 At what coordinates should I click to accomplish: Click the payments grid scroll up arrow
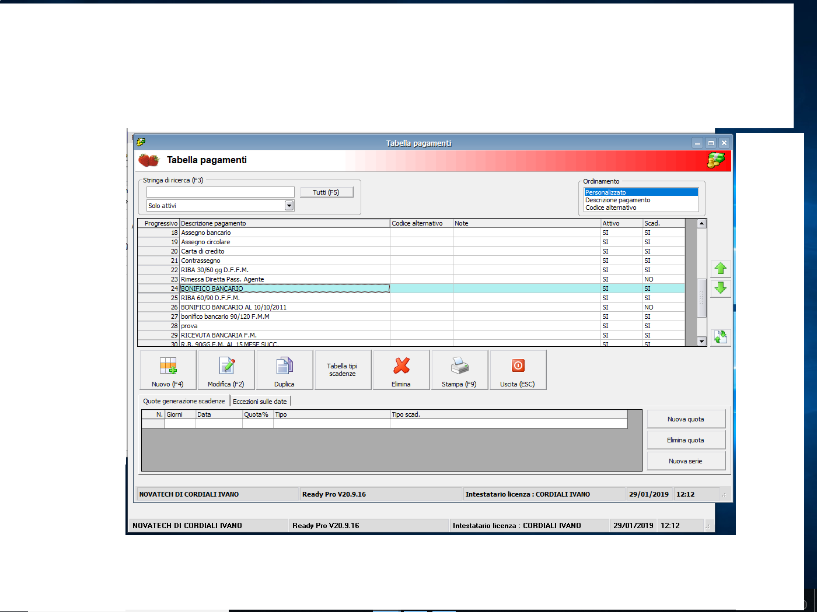702,224
